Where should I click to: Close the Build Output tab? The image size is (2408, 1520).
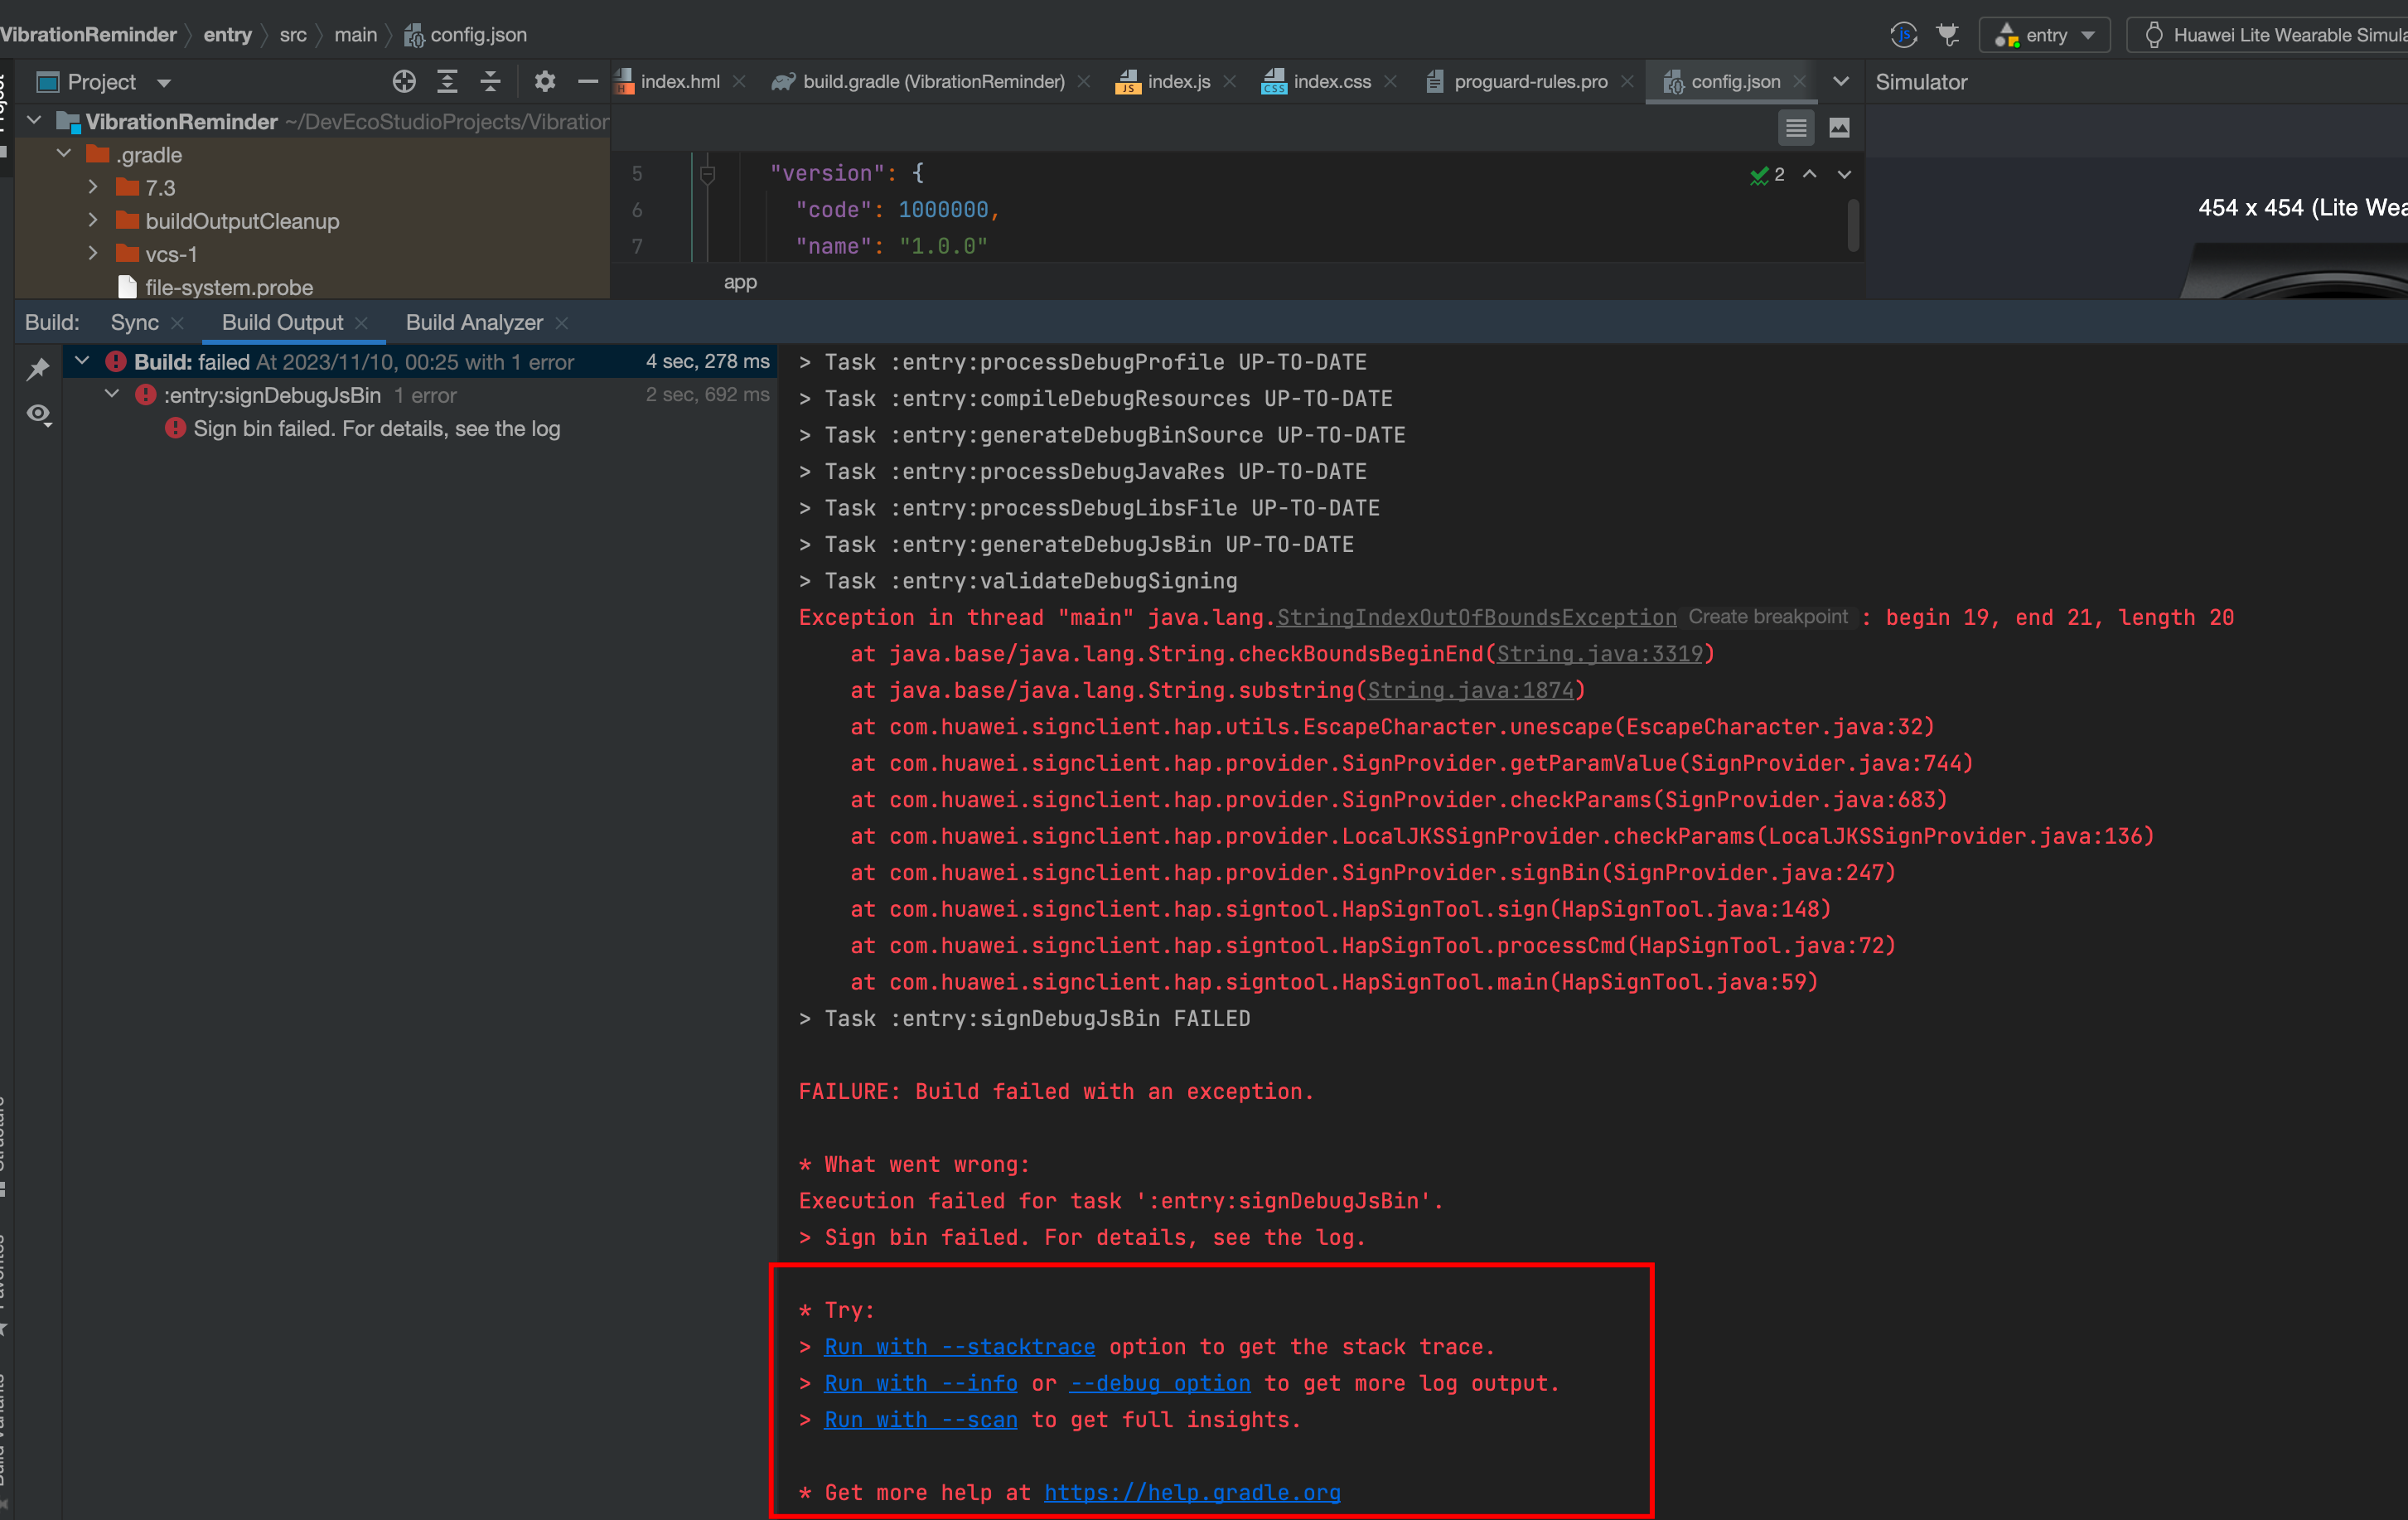tap(361, 323)
